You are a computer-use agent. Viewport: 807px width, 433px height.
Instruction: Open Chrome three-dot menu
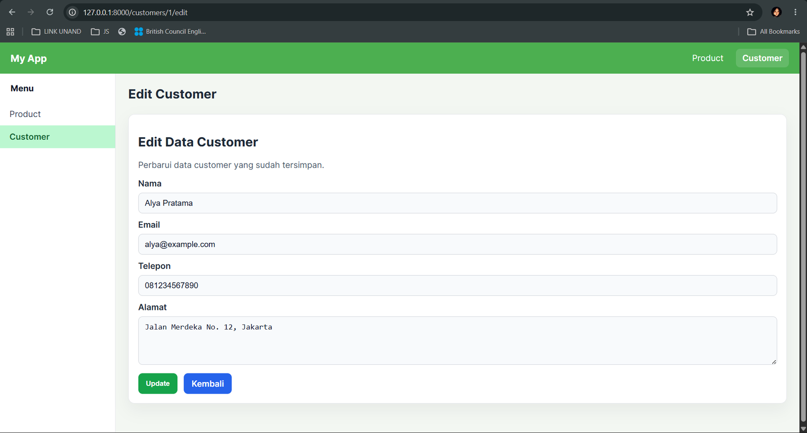pyautogui.click(x=795, y=12)
